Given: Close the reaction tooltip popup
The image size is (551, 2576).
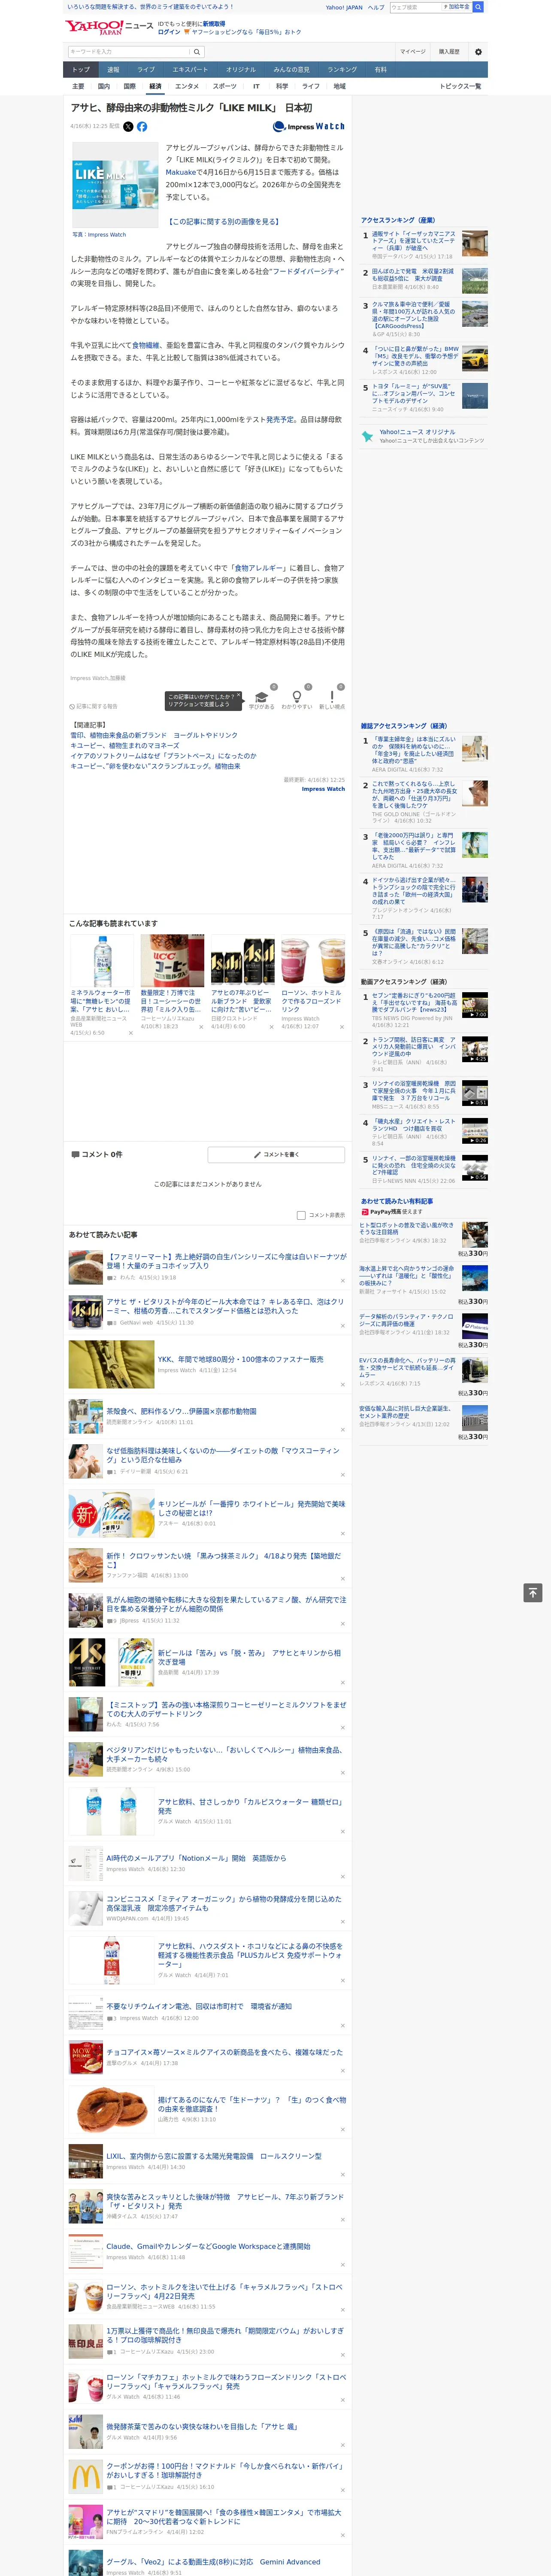Looking at the screenshot, I should coord(238,696).
